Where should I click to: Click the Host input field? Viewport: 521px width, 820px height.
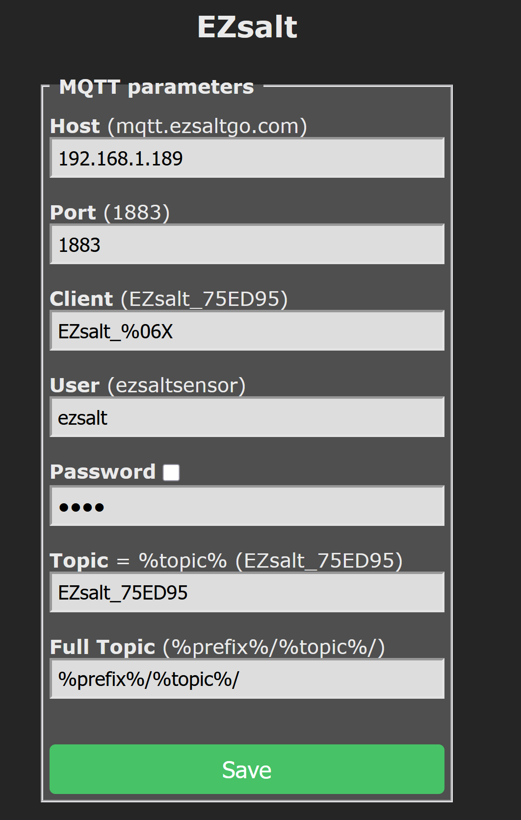pyautogui.click(x=247, y=158)
